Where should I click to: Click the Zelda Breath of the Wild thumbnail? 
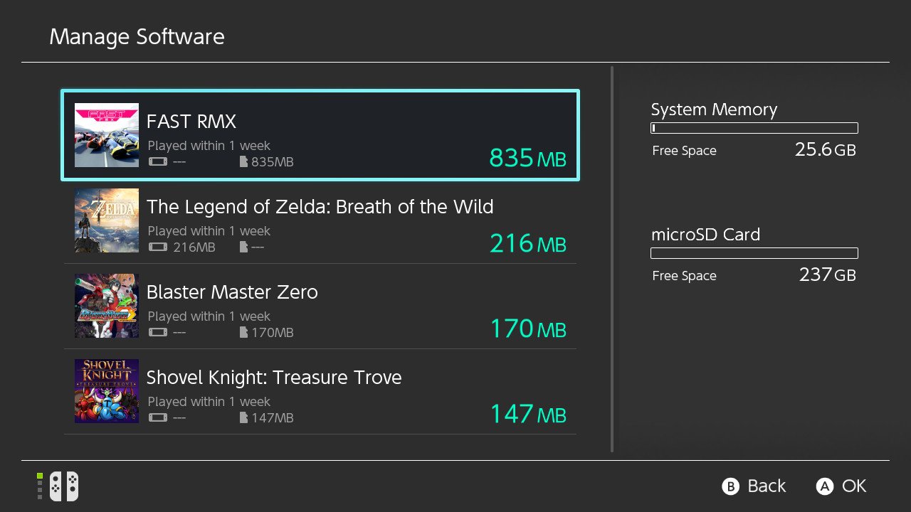click(107, 220)
